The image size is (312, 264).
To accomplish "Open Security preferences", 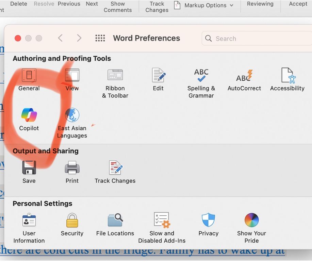I will [72, 225].
